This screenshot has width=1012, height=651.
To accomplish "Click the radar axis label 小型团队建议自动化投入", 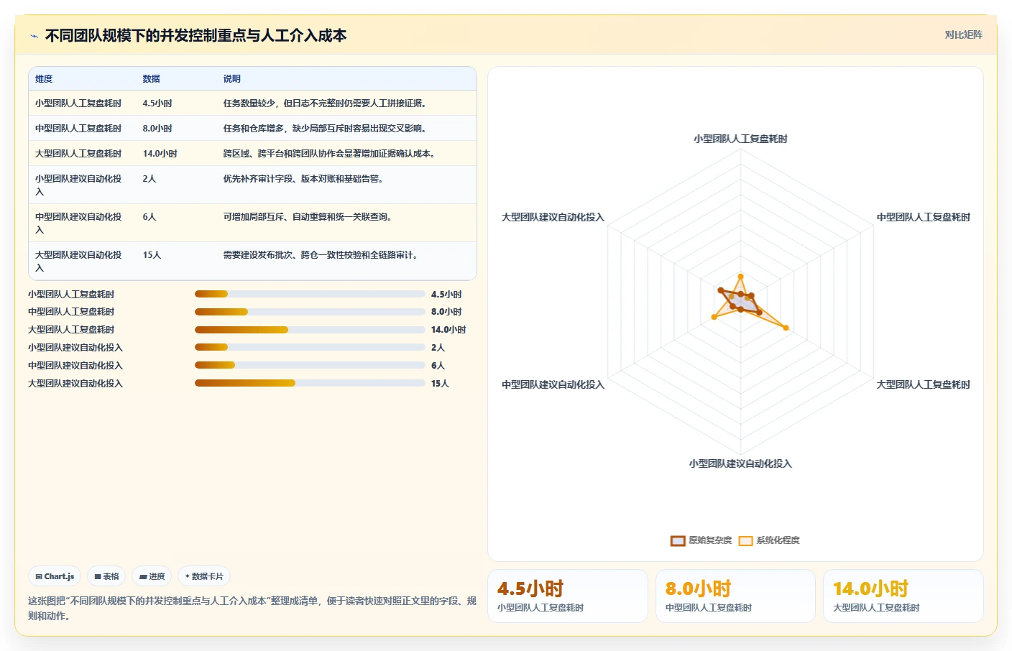I will point(740,463).
